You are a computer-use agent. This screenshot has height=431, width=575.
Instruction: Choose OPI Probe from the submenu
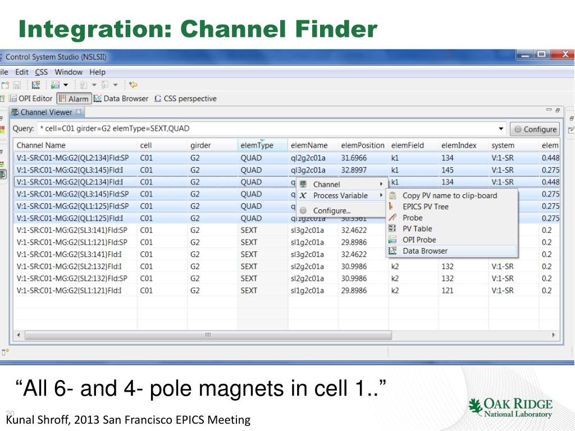pyautogui.click(x=452, y=240)
